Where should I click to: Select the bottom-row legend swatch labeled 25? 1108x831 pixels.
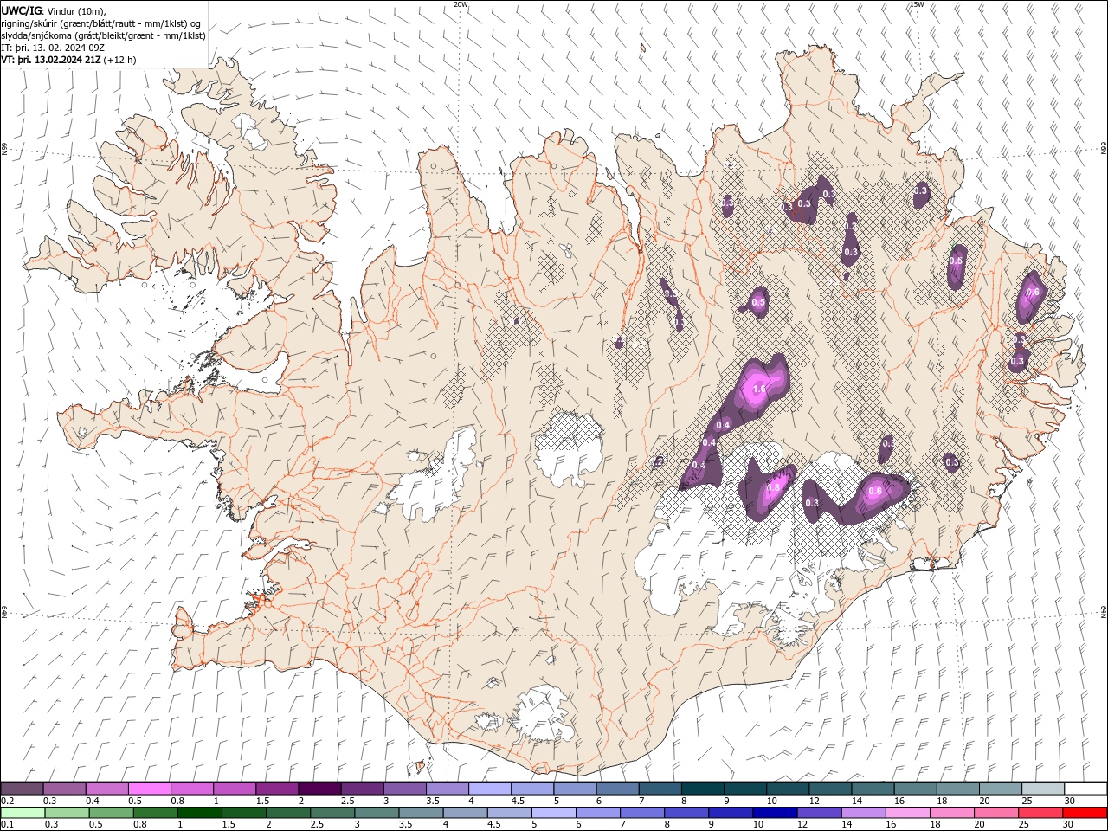1040,813
